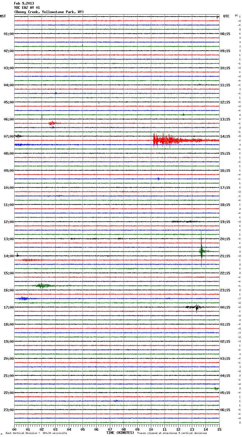Viewport: 242px width, 437px height.
Task: Click the '03:15' UTC time label
Action: pos(225,359)
